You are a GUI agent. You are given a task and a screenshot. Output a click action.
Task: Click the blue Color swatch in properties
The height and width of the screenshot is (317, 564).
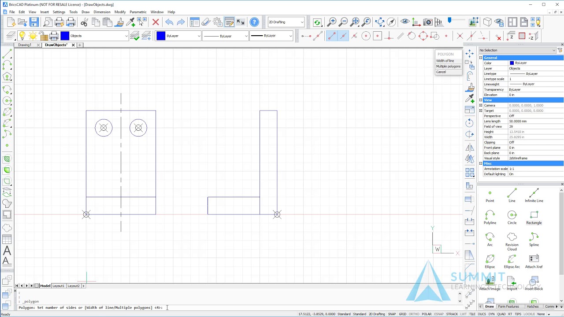coord(512,63)
